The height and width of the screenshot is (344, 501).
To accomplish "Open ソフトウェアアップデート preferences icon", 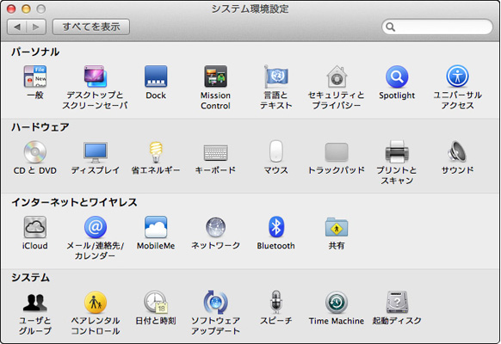I will tap(216, 302).
